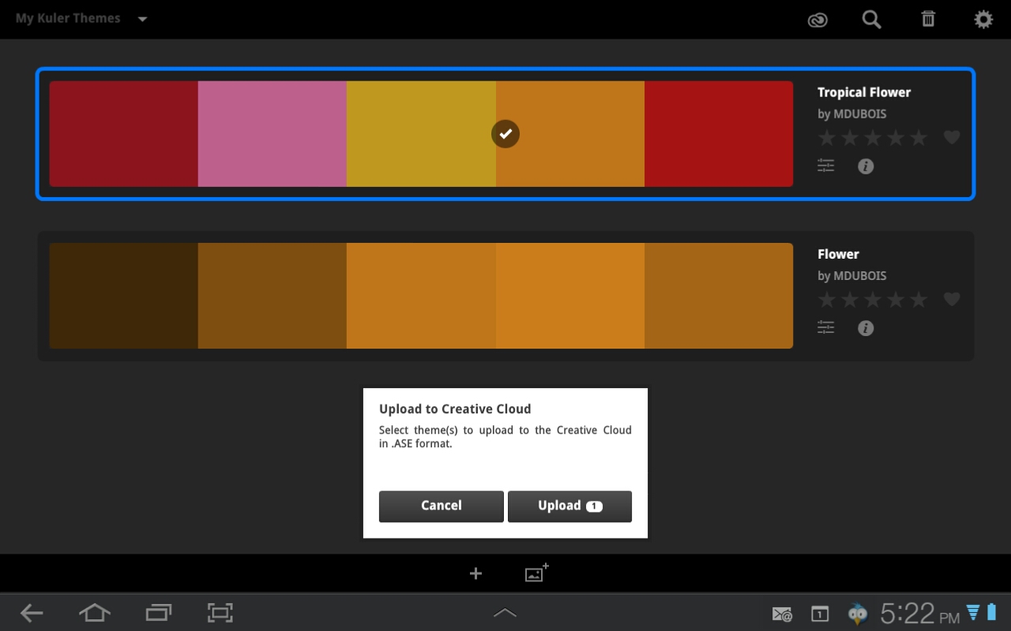
Task: Rate Flower theme five stars
Action: tap(919, 300)
